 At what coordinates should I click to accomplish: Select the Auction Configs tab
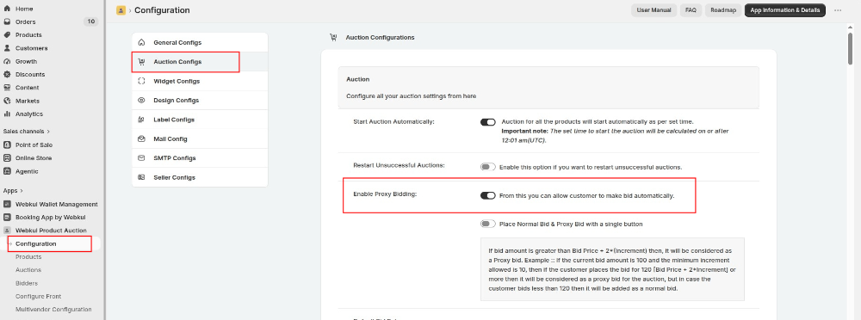click(200, 61)
